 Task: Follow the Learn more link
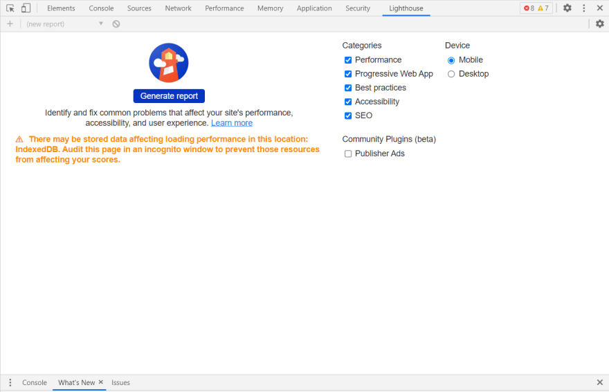[x=231, y=123]
